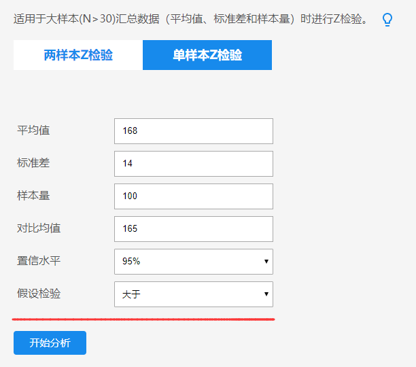Image resolution: width=416 pixels, height=367 pixels.
Task: Click the arrow on the 假设检验 dropdown
Action: [x=266, y=294]
